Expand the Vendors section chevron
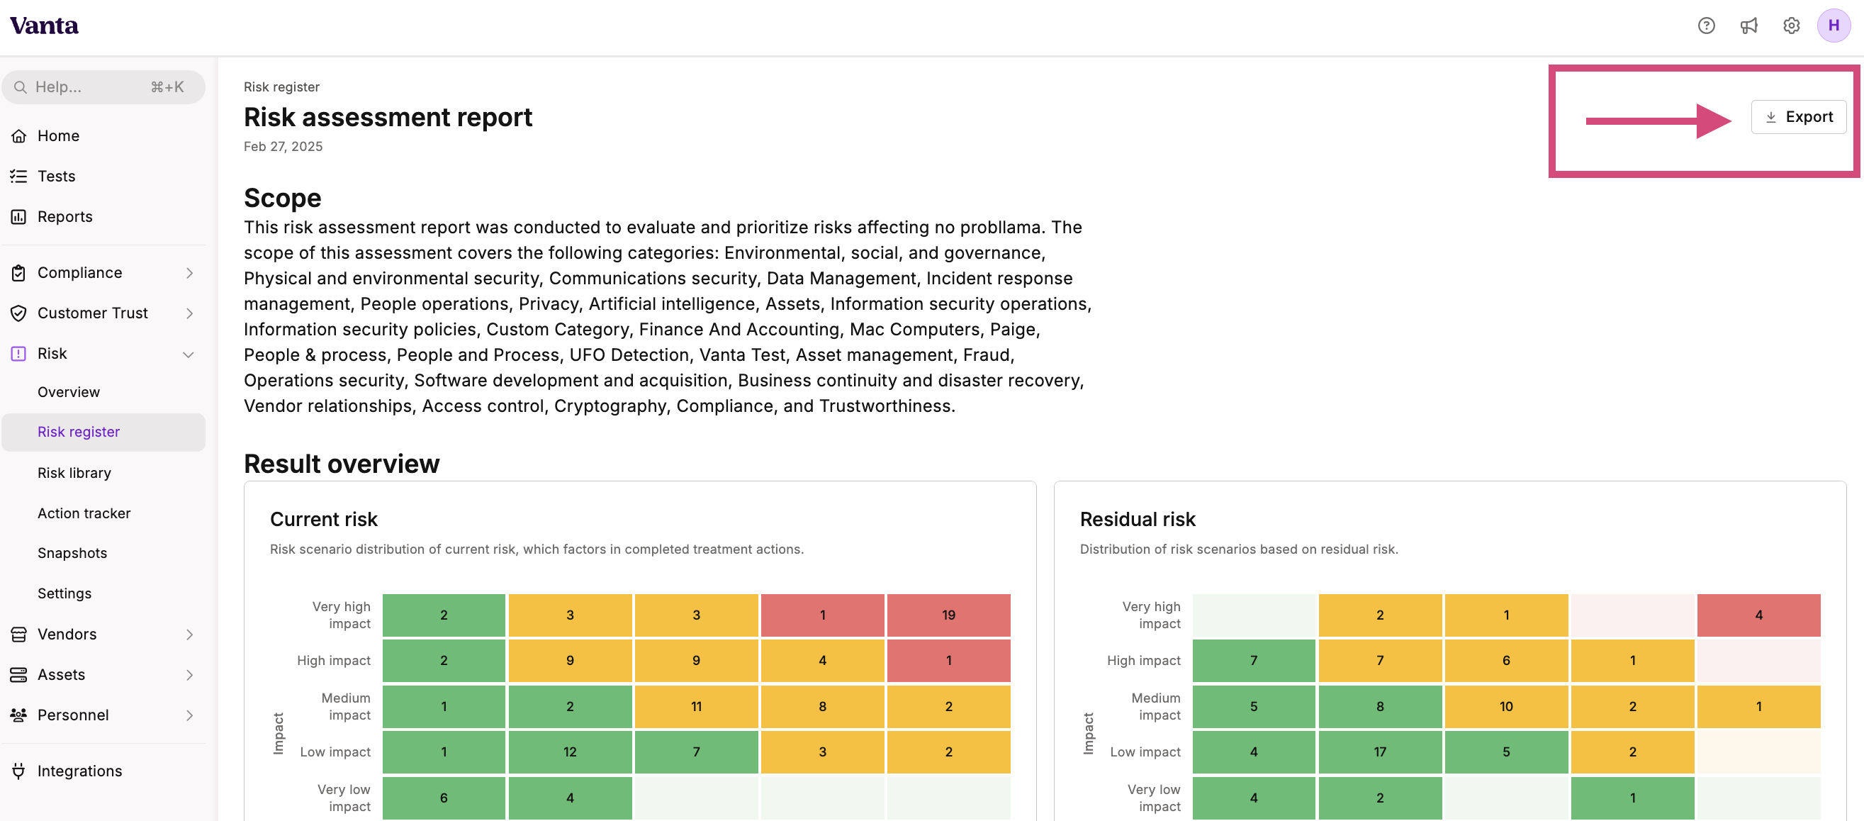The image size is (1864, 821). 189,635
